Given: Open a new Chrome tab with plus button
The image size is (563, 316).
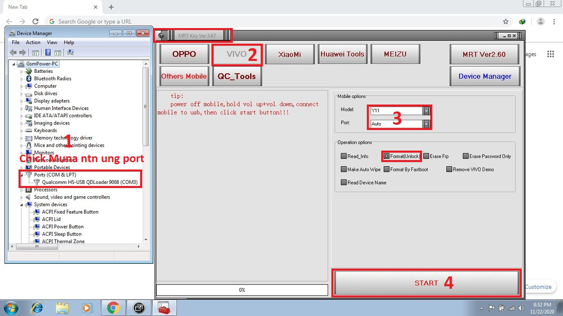Looking at the screenshot, I should click(x=111, y=7).
